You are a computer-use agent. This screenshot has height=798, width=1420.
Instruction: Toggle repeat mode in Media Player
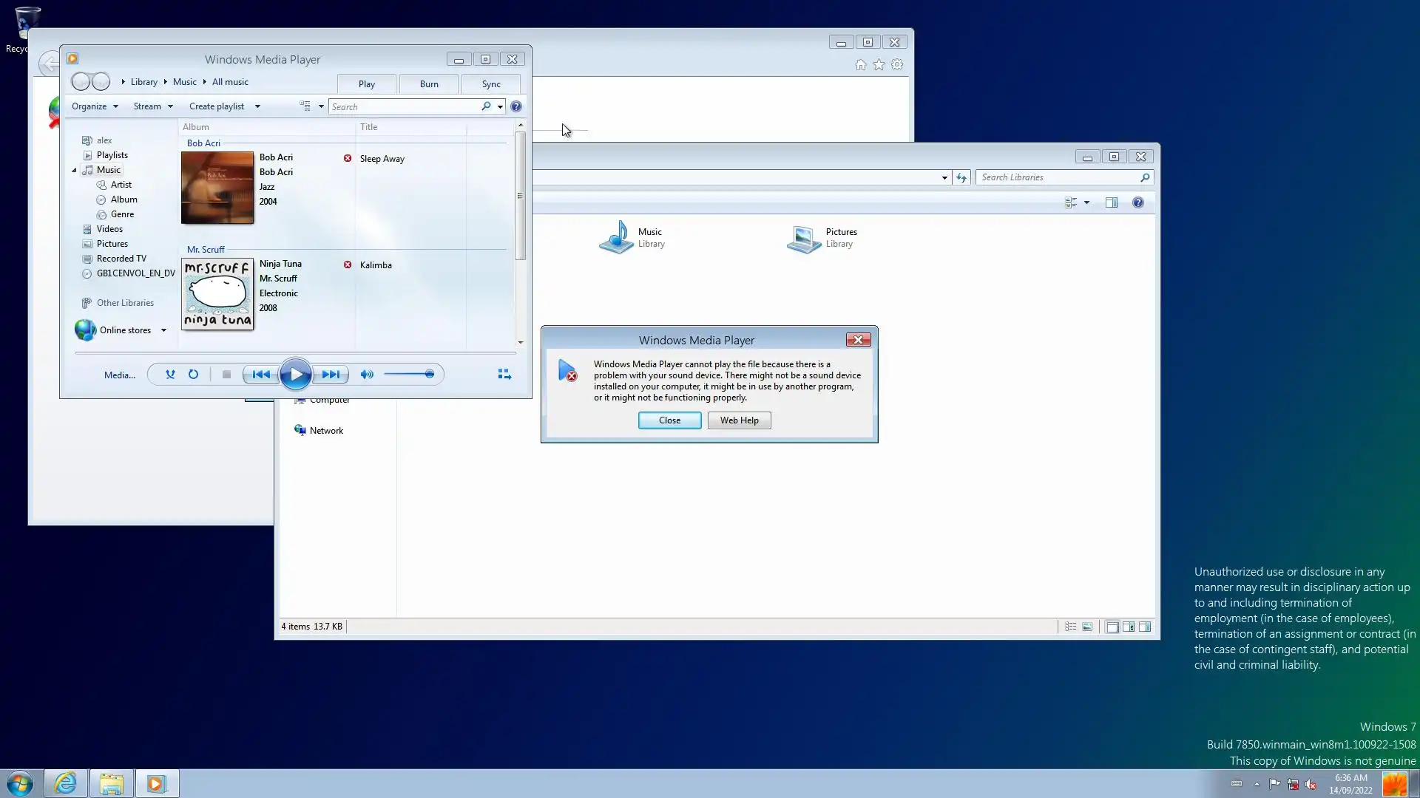[193, 375]
